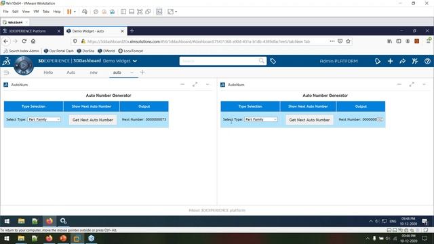Open notifications icon in top bar

378,61
